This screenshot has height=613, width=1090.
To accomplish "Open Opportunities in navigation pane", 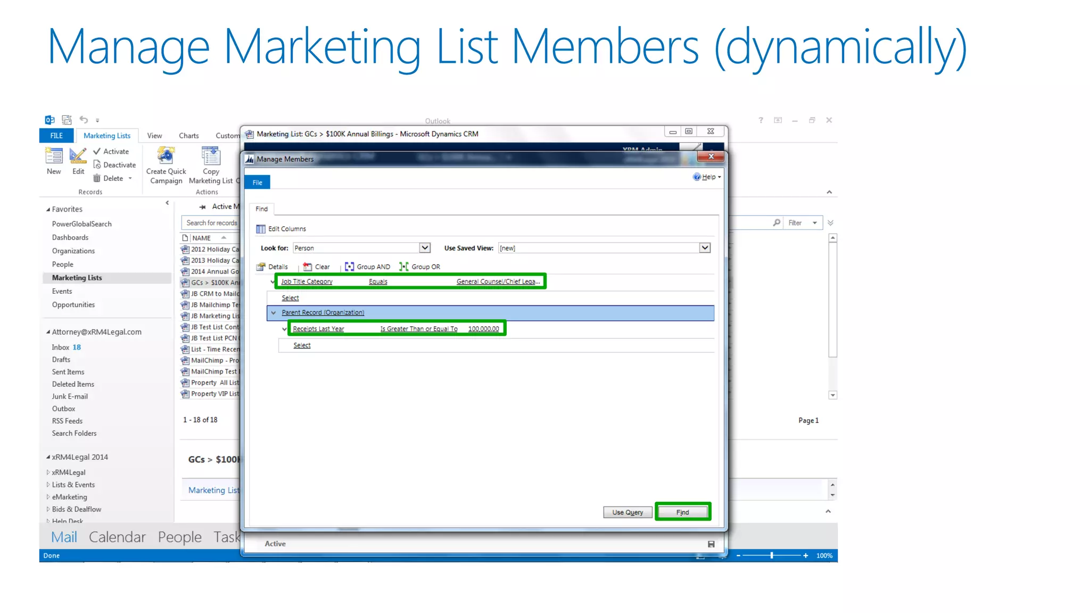I will click(x=73, y=305).
